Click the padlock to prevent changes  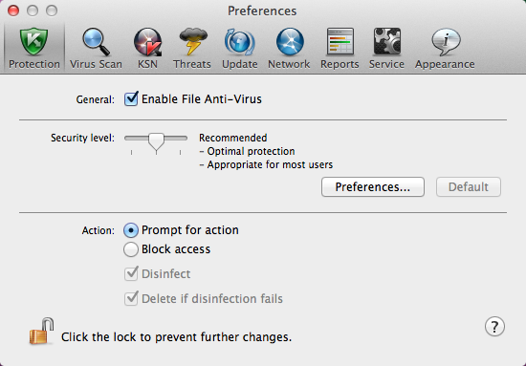(x=41, y=332)
